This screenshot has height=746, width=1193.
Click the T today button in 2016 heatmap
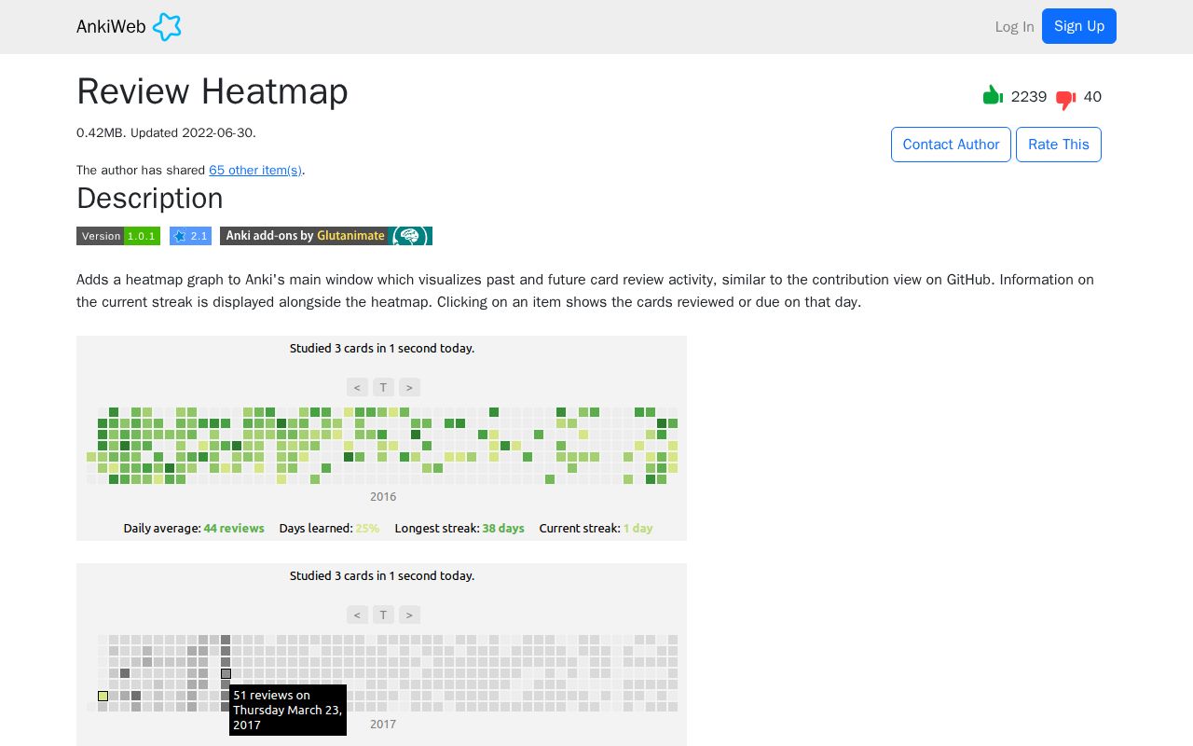click(383, 387)
